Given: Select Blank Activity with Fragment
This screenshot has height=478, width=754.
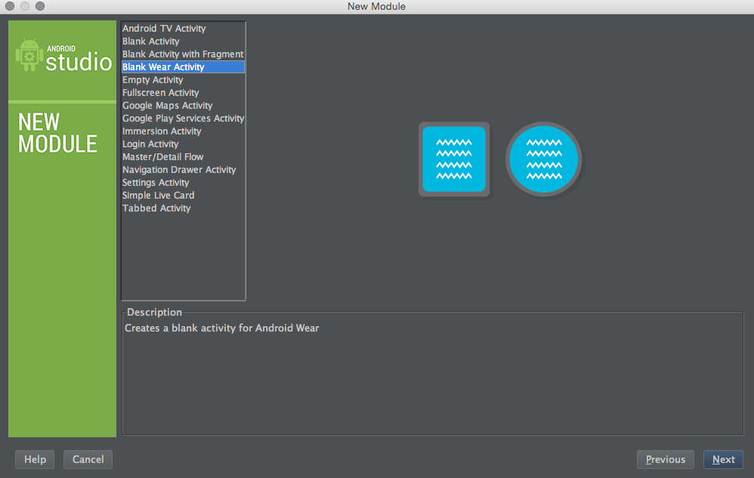Looking at the screenshot, I should (x=183, y=54).
